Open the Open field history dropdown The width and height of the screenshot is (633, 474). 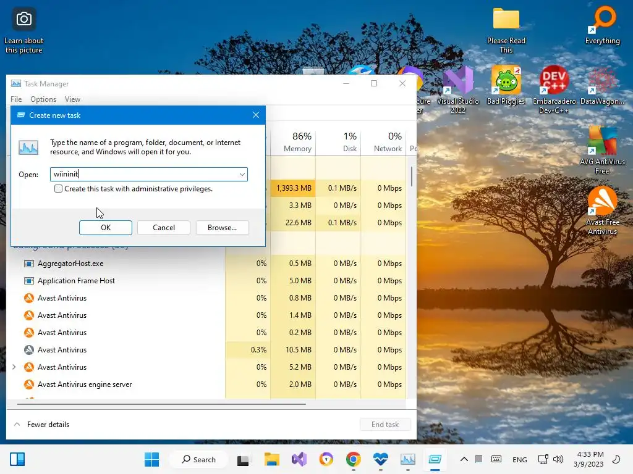242,175
